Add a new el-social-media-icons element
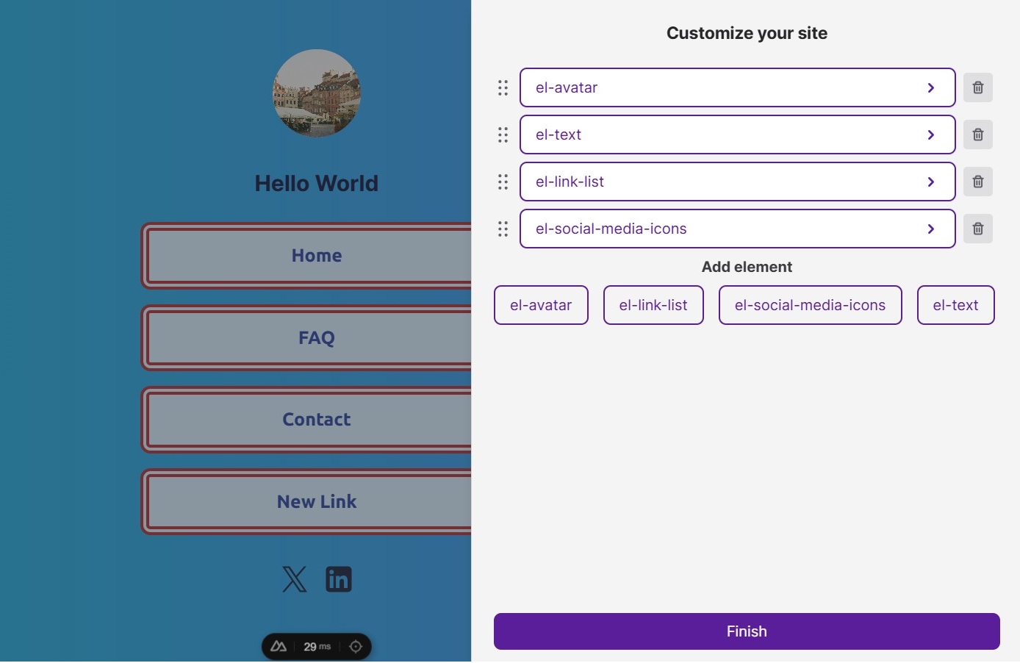This screenshot has width=1020, height=663. click(x=810, y=305)
